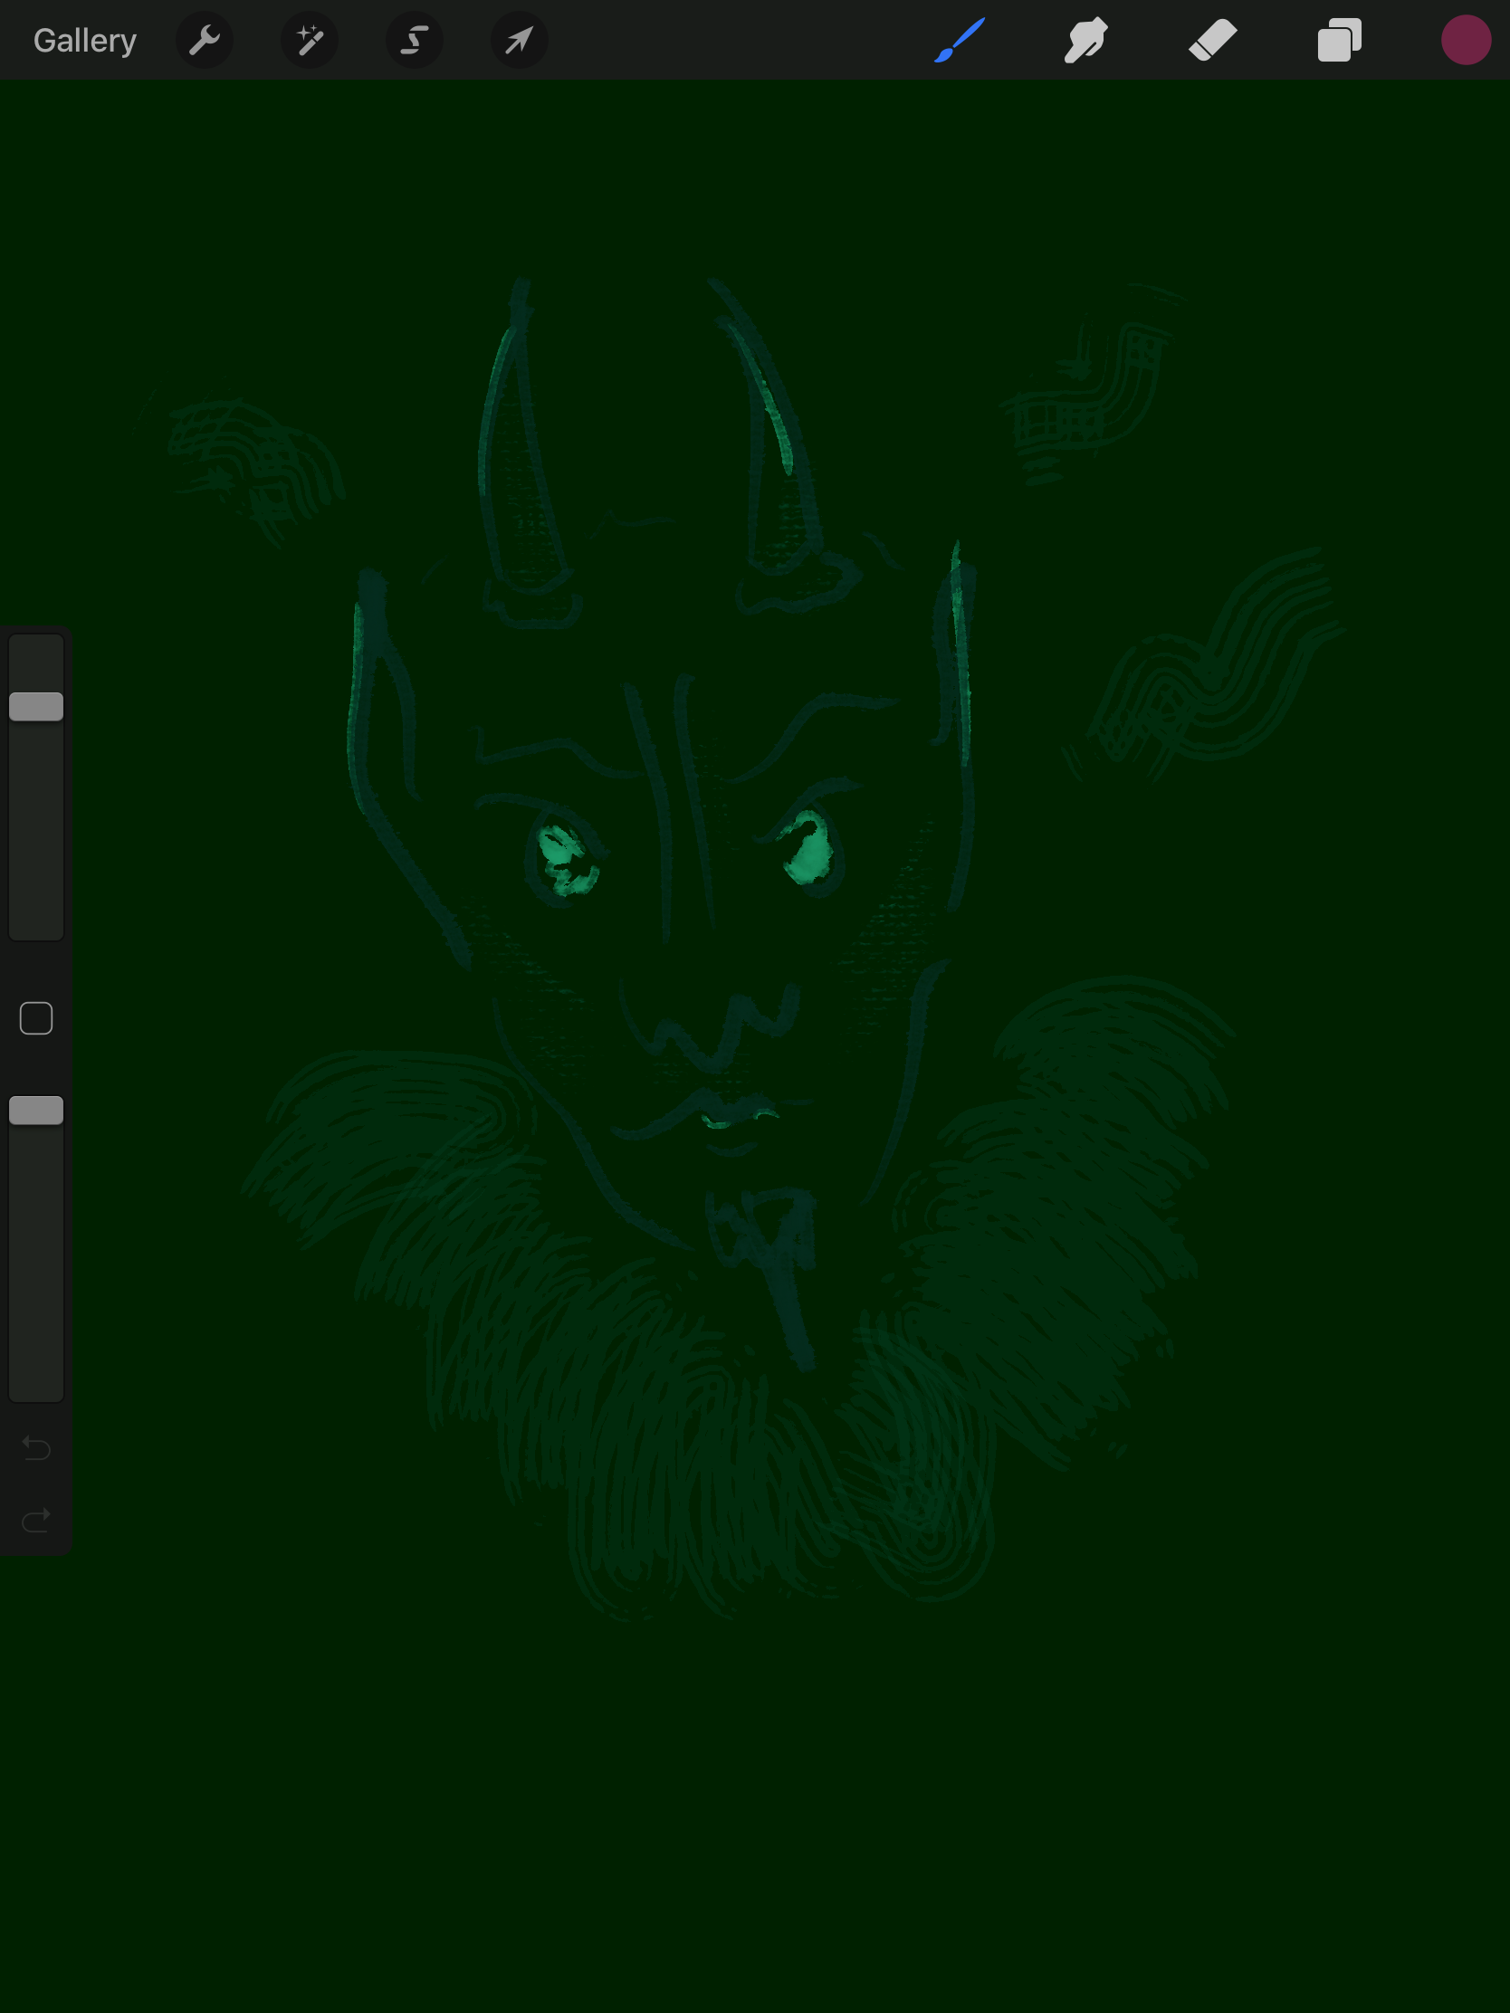Viewport: 1510px width, 2013px height.
Task: Select the Brush tool
Action: pyautogui.click(x=960, y=40)
